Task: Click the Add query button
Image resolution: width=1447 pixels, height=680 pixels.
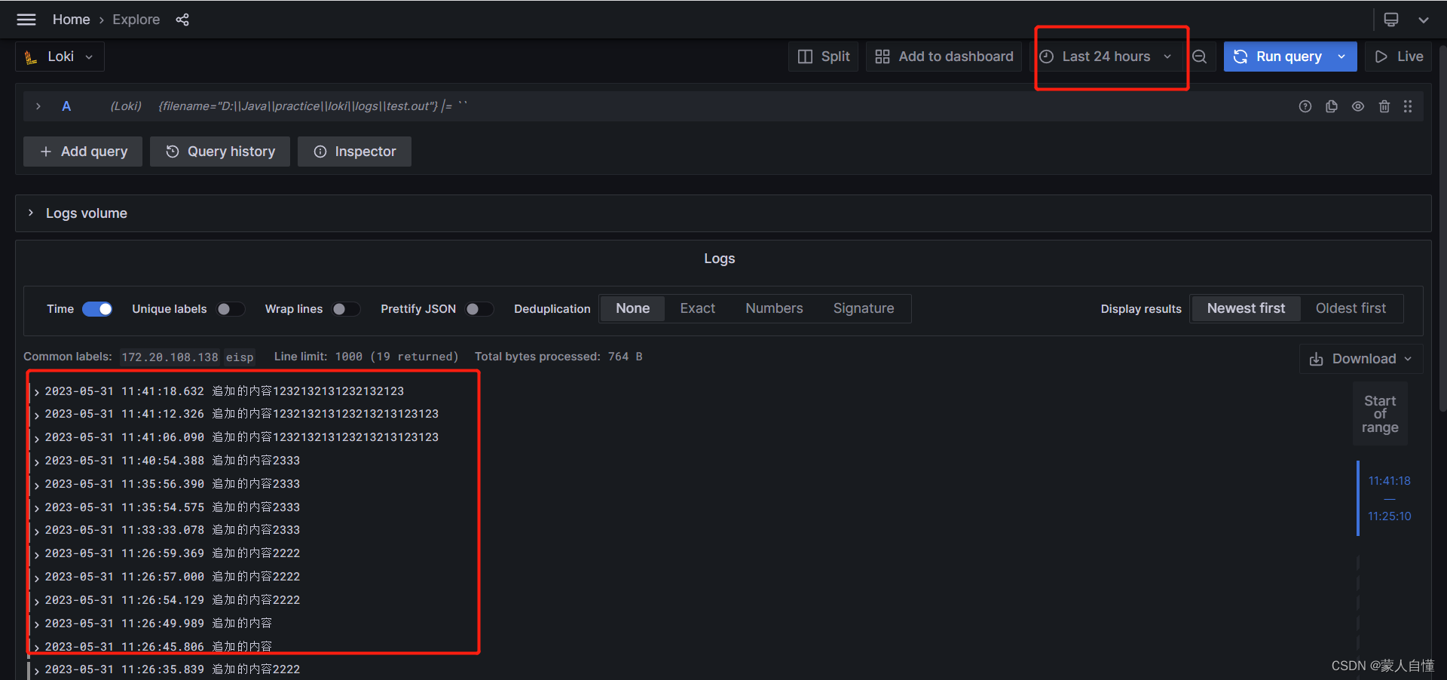Action: point(83,152)
